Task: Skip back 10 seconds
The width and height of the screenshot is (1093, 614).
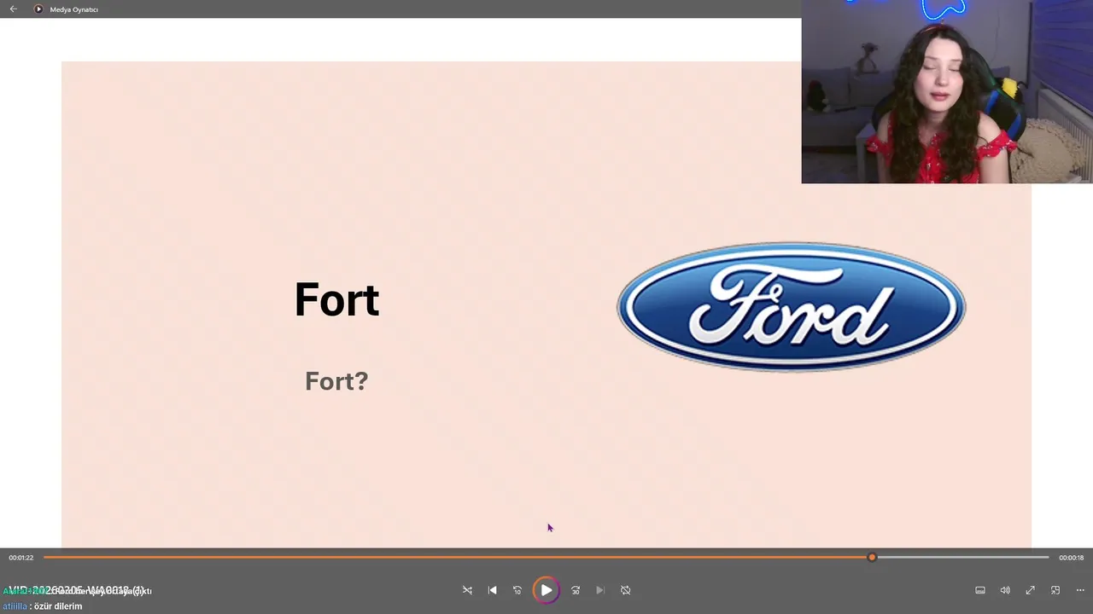Action: point(517,590)
